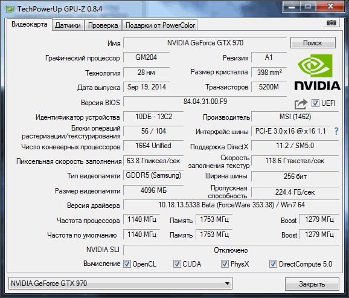Minimize the GPU-Z window

292,7
